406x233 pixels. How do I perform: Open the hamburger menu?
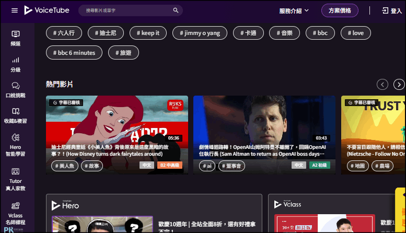[15, 10]
